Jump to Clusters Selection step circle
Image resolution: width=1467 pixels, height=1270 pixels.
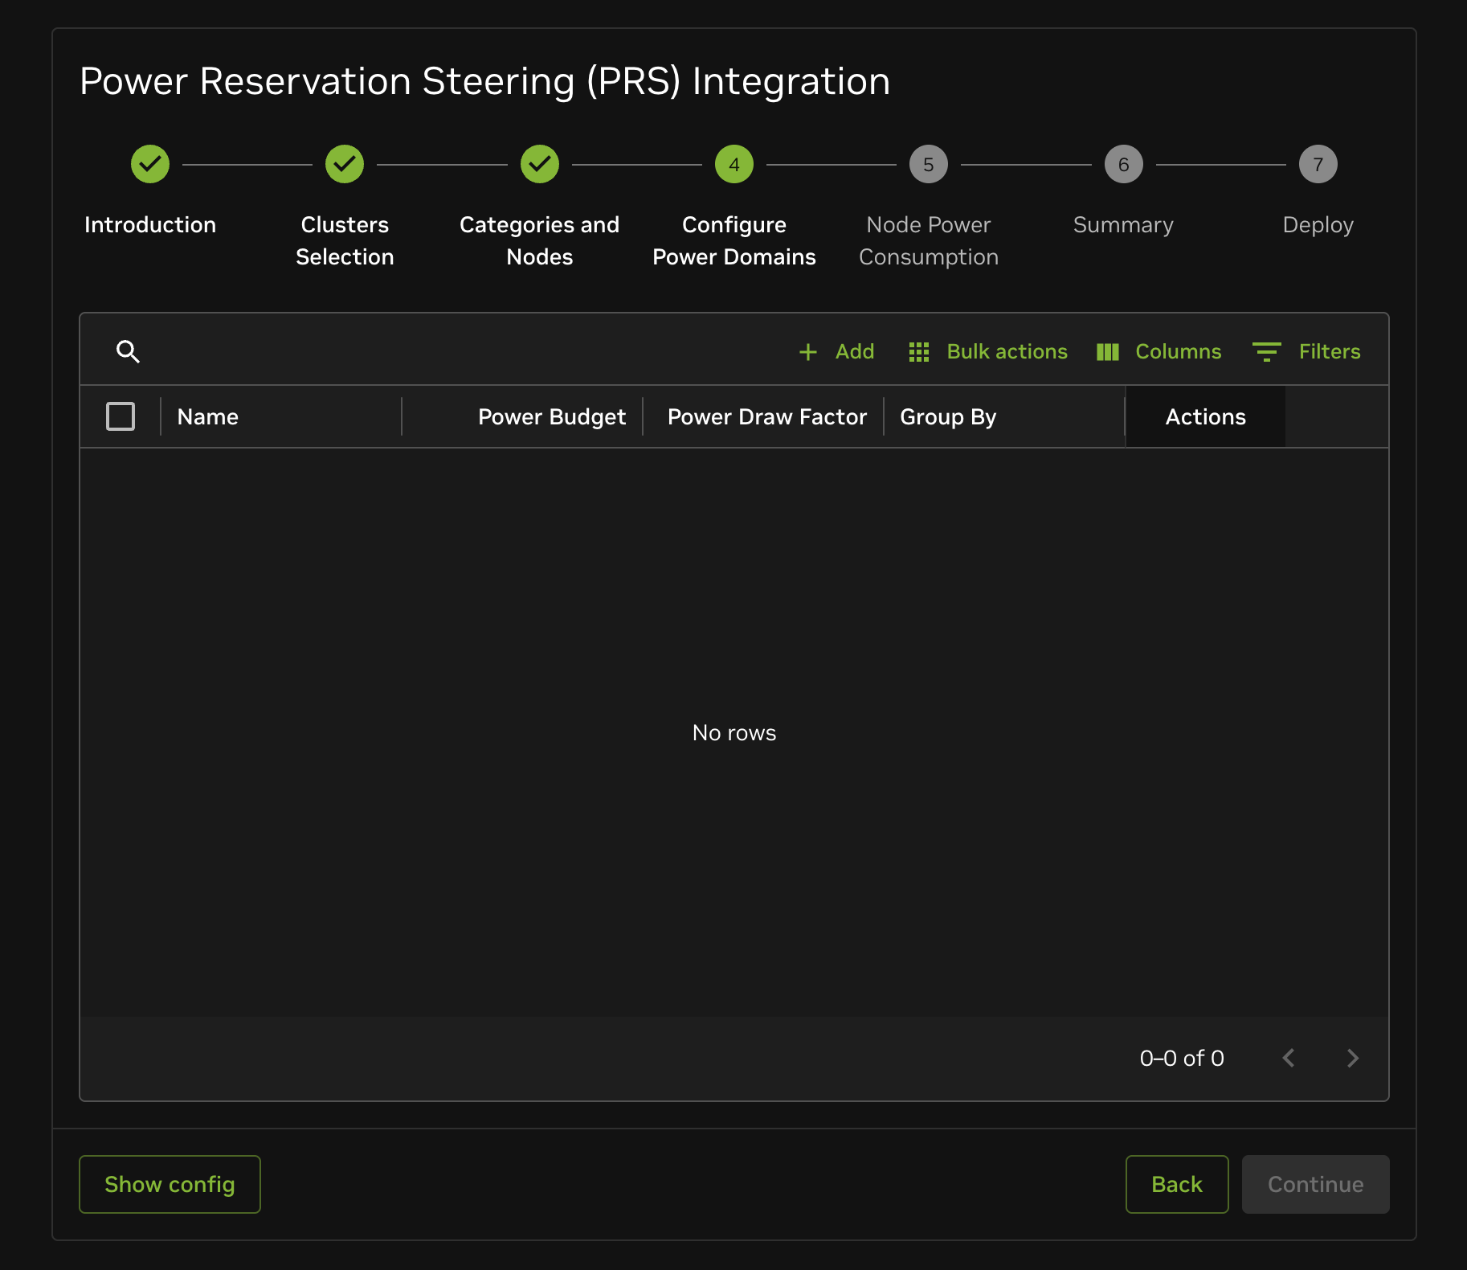tap(345, 164)
